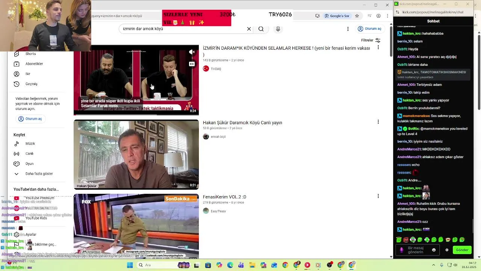
Task: Open the Chrome profile avatar icon
Action: 378,16
